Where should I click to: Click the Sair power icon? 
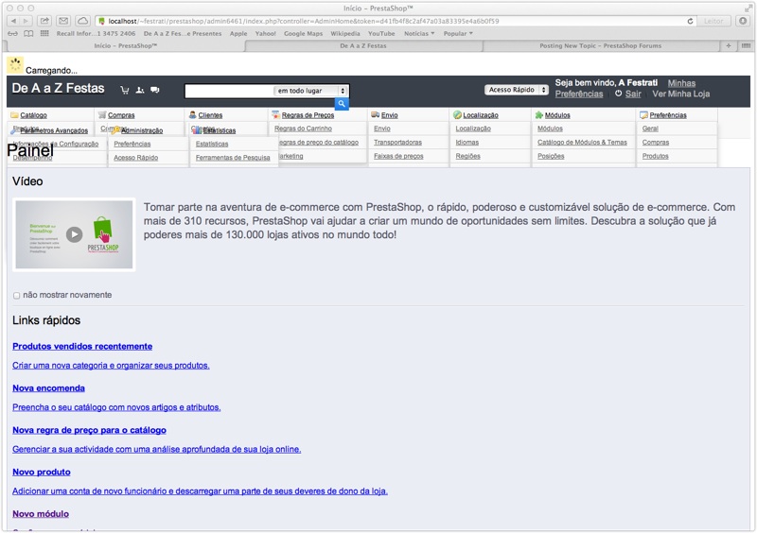pos(619,94)
